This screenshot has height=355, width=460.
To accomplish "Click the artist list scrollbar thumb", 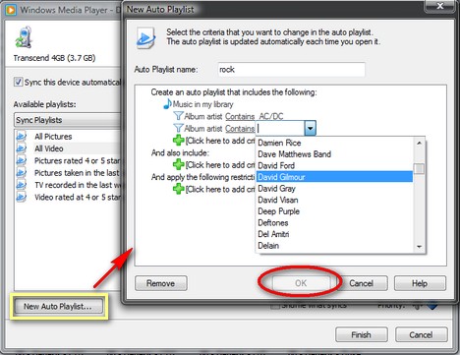I will (x=419, y=168).
